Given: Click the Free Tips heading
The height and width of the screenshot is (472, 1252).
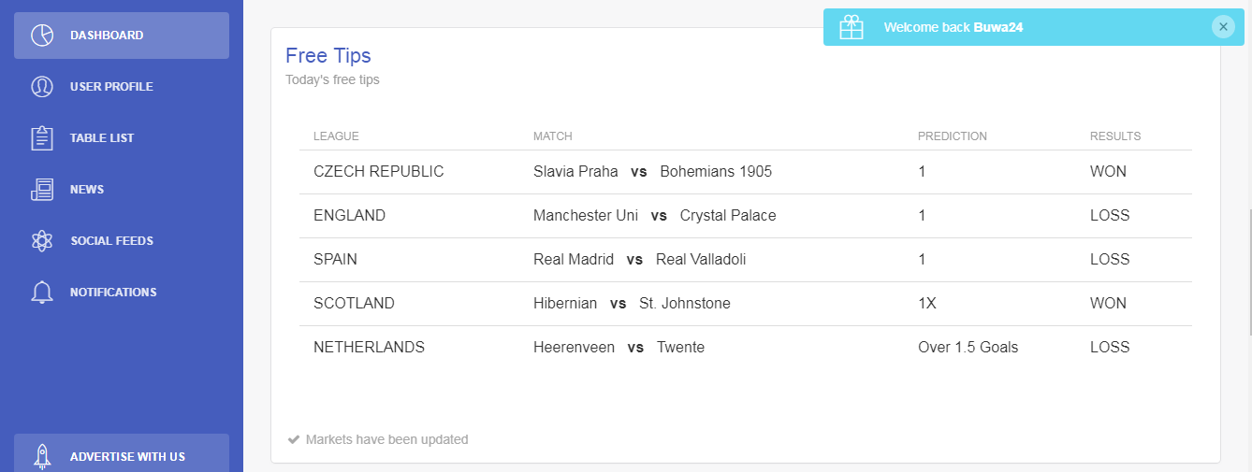Looking at the screenshot, I should (328, 56).
